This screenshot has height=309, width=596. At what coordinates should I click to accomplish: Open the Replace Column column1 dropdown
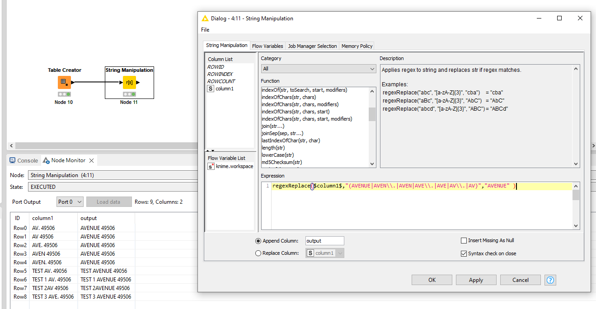click(325, 253)
